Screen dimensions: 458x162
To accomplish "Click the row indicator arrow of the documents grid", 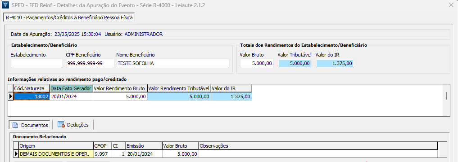I will (16, 154).
